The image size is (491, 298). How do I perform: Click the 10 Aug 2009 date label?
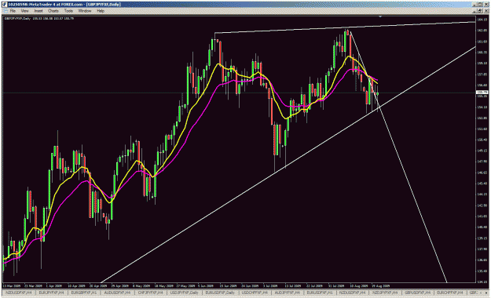click(359, 285)
